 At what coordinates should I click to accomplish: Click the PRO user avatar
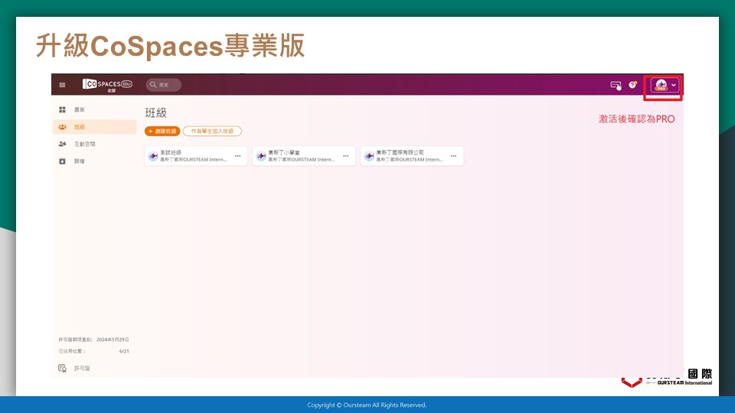pos(661,85)
